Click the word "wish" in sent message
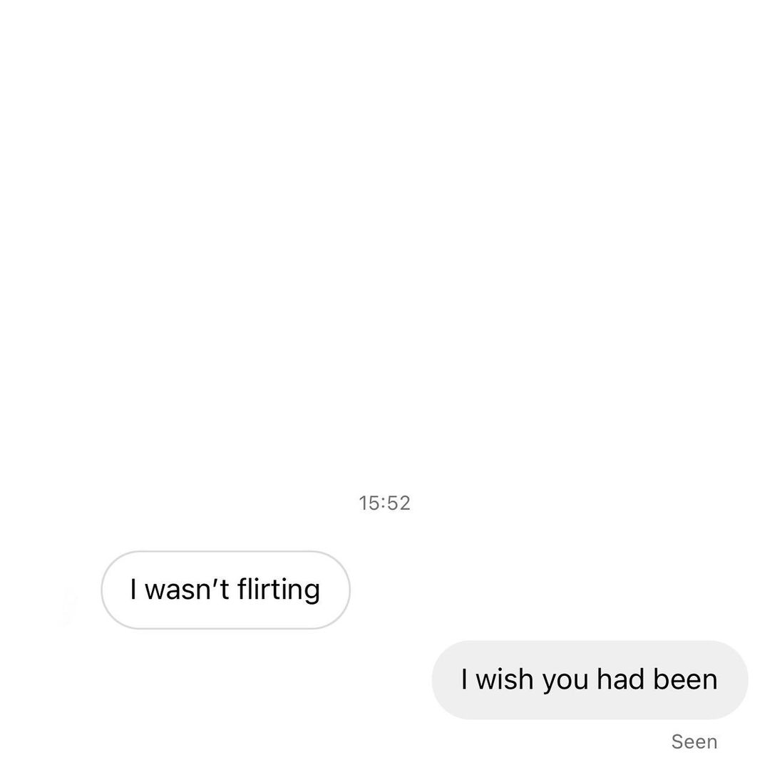 [x=504, y=679]
